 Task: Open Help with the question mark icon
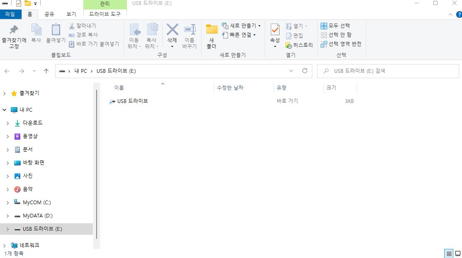(459, 14)
